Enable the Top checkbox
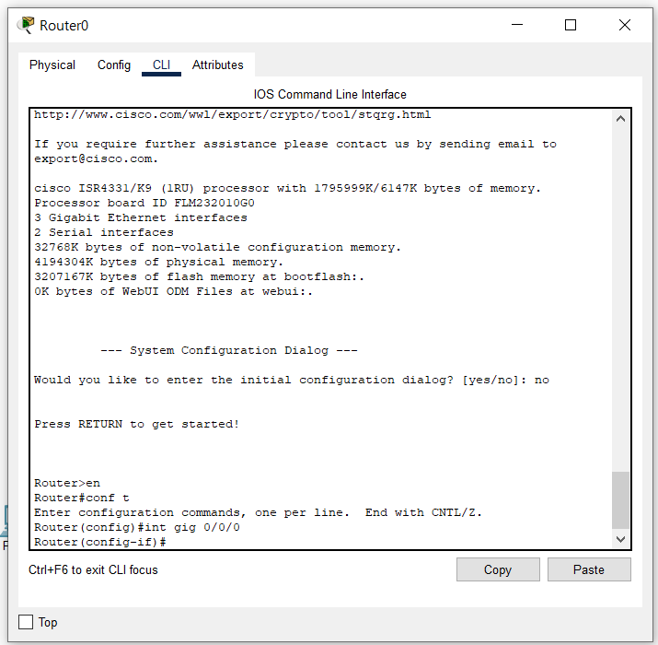This screenshot has width=658, height=645. [x=26, y=622]
